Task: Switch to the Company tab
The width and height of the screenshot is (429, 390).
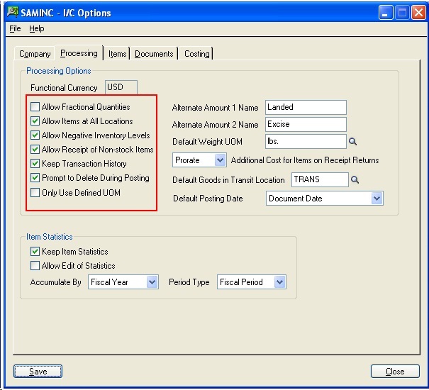Action: coord(35,54)
